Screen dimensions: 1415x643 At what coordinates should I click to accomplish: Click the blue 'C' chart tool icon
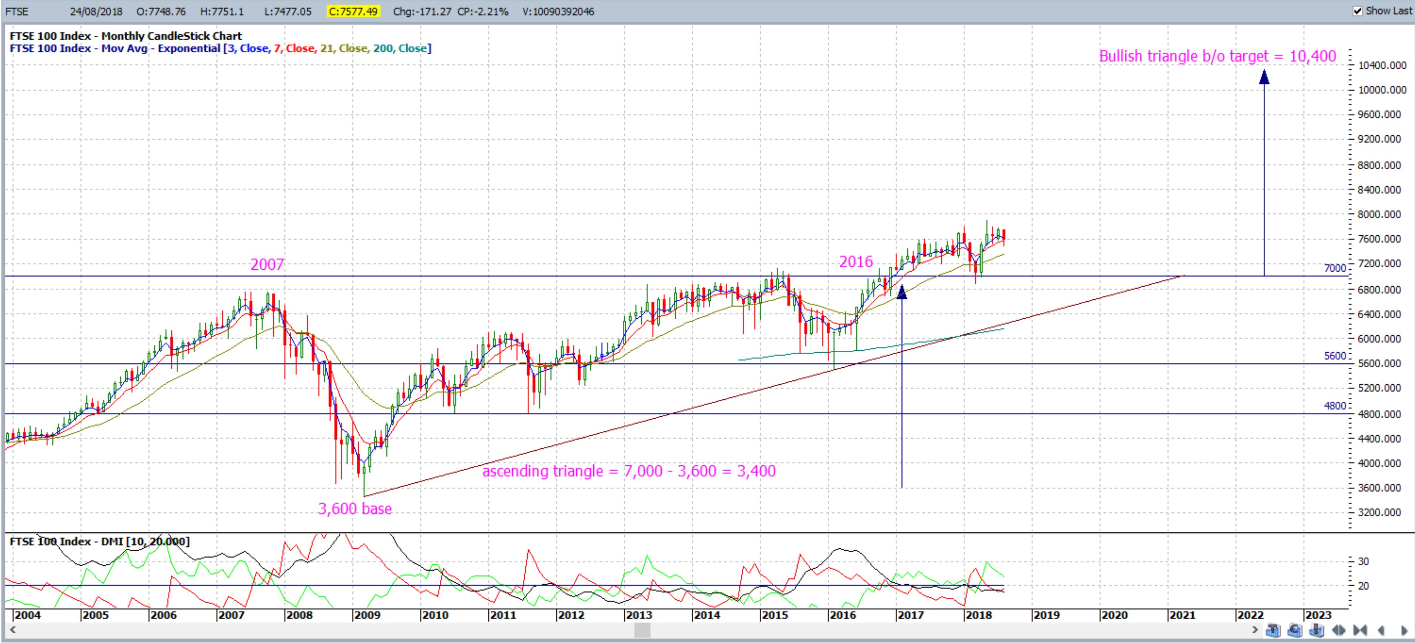1295,630
